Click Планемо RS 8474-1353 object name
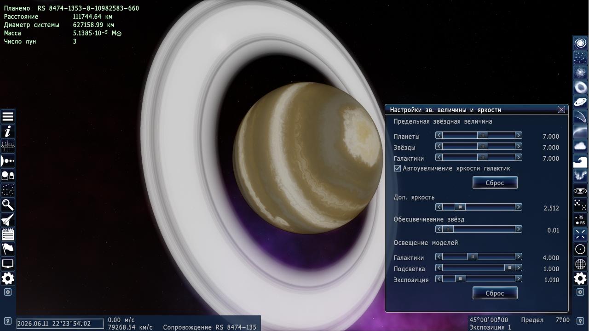The image size is (589, 331). [71, 8]
